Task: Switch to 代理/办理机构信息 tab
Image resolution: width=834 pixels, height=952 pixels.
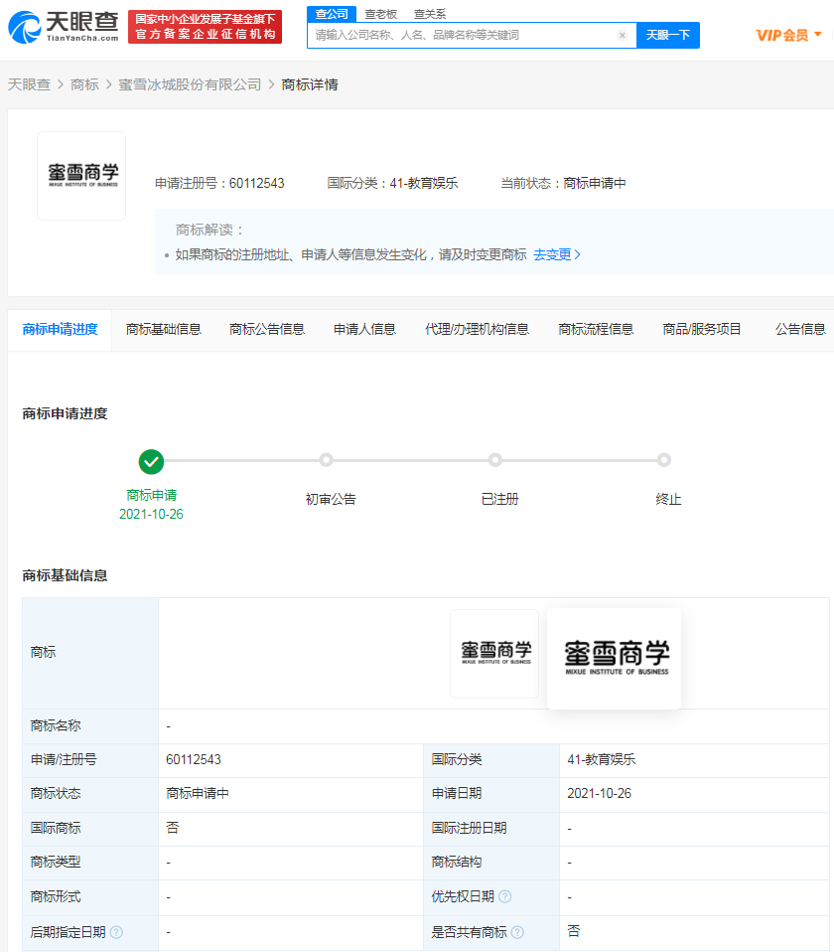Action: [x=477, y=329]
